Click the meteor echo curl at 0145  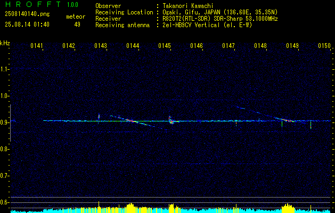point(171,120)
